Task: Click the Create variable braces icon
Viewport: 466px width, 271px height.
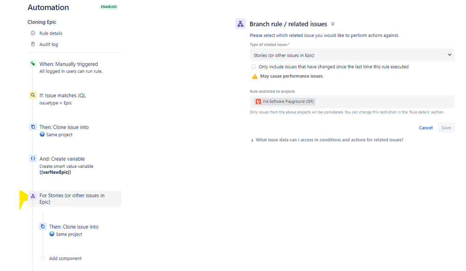Action: coord(33,159)
